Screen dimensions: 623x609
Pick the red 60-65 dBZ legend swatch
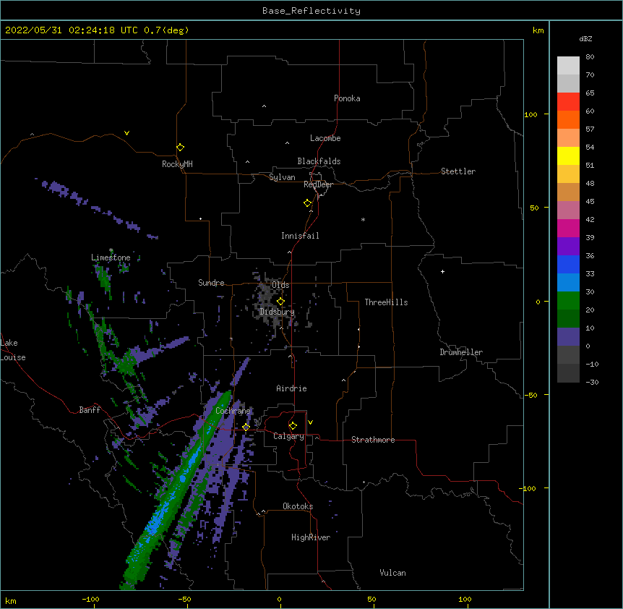(568, 101)
